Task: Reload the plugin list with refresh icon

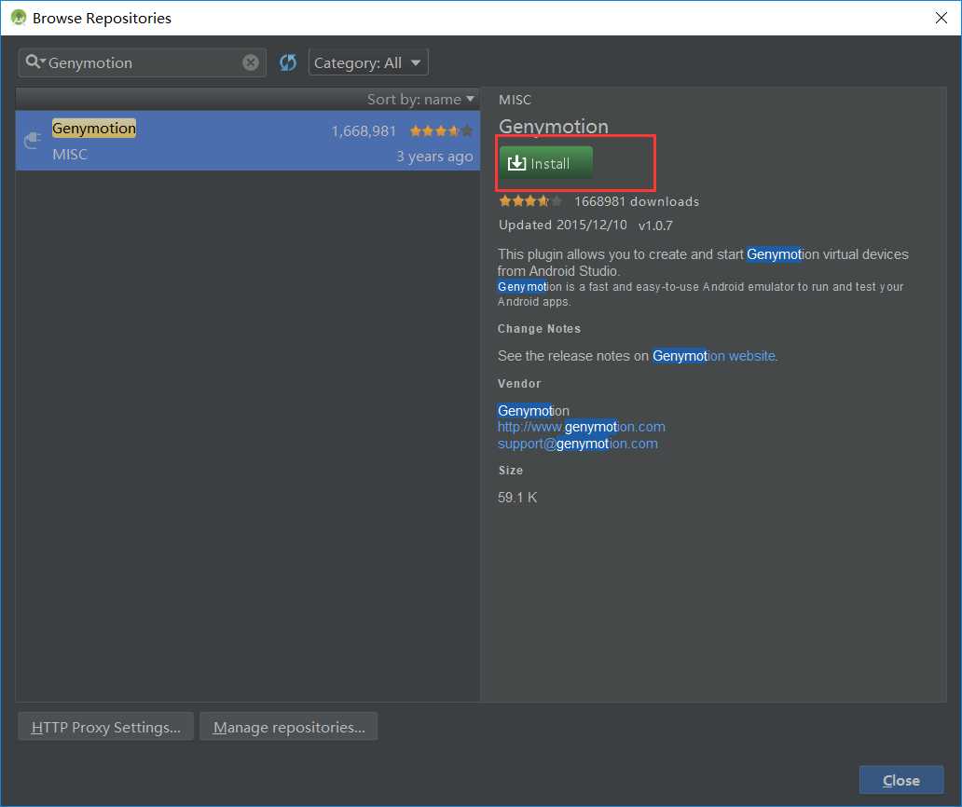Action: pos(288,62)
